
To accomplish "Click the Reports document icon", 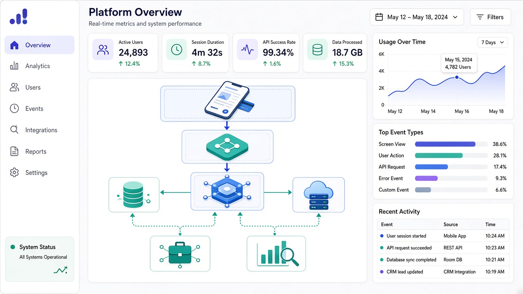I will pyautogui.click(x=14, y=151).
